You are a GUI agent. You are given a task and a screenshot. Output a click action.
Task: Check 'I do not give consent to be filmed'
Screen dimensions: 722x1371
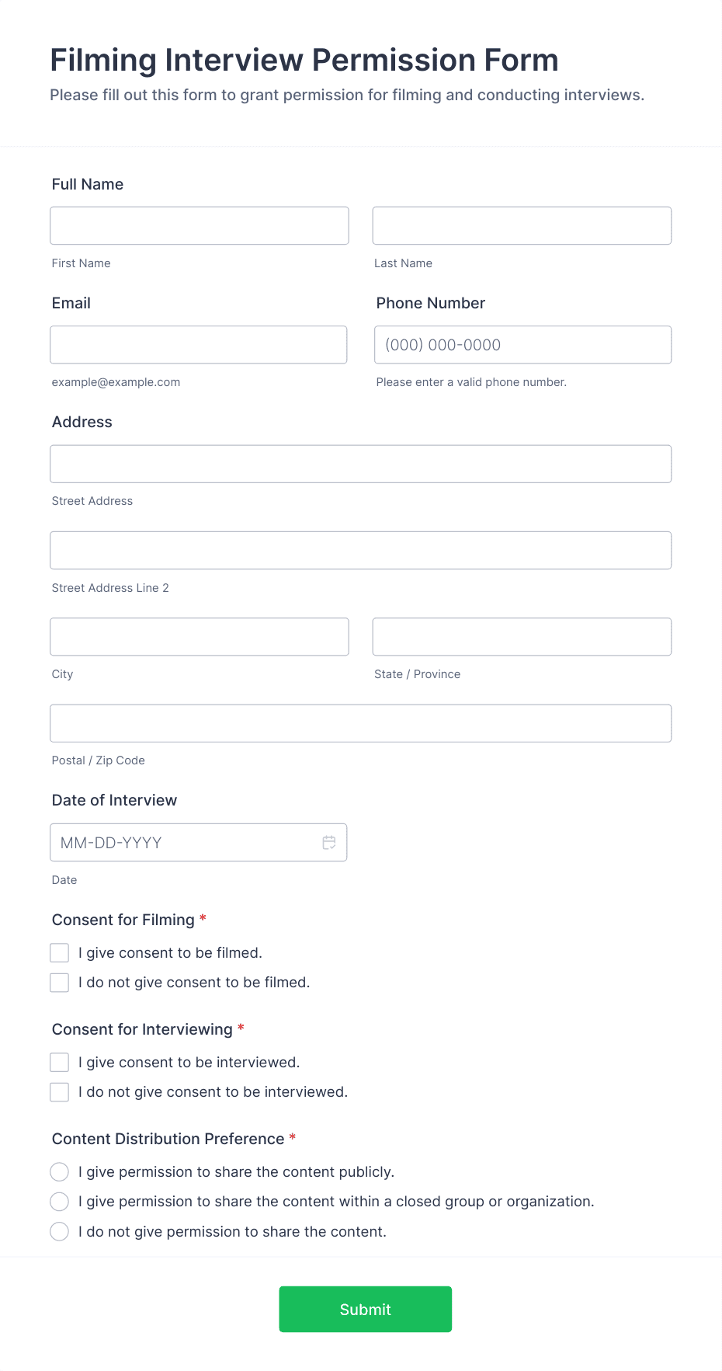point(59,982)
